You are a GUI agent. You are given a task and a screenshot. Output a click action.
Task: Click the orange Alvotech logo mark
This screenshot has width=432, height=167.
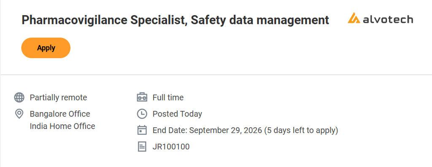click(354, 18)
